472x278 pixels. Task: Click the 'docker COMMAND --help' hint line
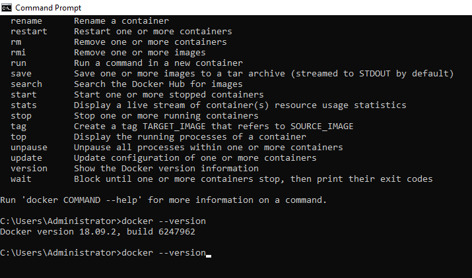point(164,200)
